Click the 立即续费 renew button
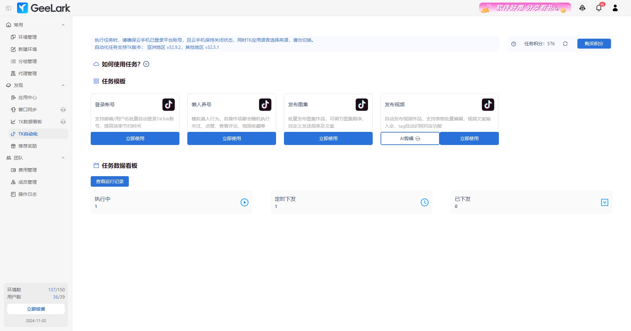The image size is (631, 331). point(36,309)
